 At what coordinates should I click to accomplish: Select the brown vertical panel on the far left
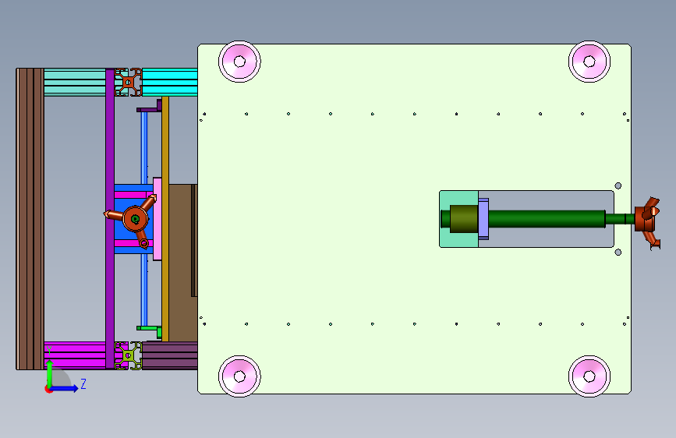coord(30,219)
